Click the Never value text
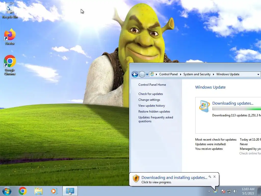Image resolution: width=261 pixels, height=196 pixels. [x=244, y=144]
